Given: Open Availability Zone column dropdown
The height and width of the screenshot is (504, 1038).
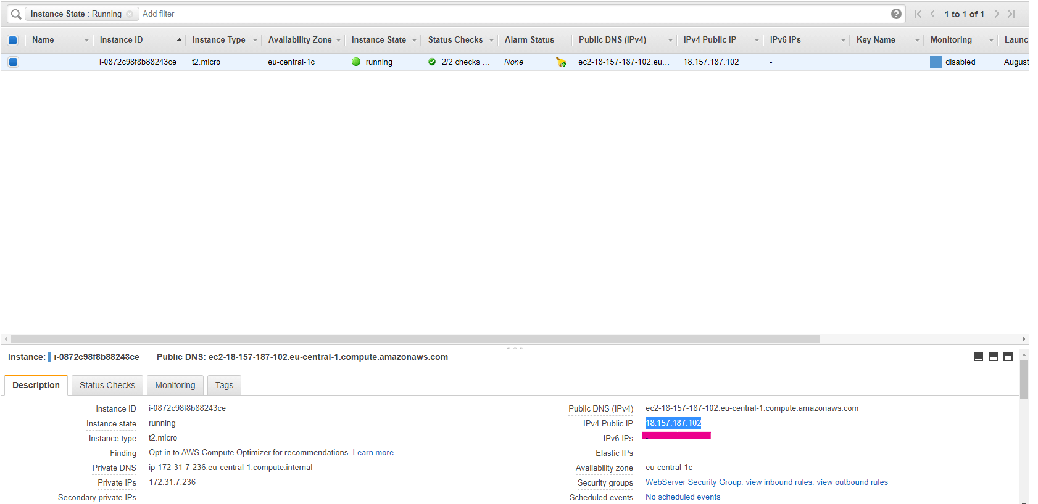Looking at the screenshot, I should (338, 41).
